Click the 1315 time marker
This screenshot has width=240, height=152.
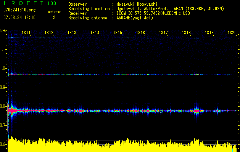(x=118, y=32)
